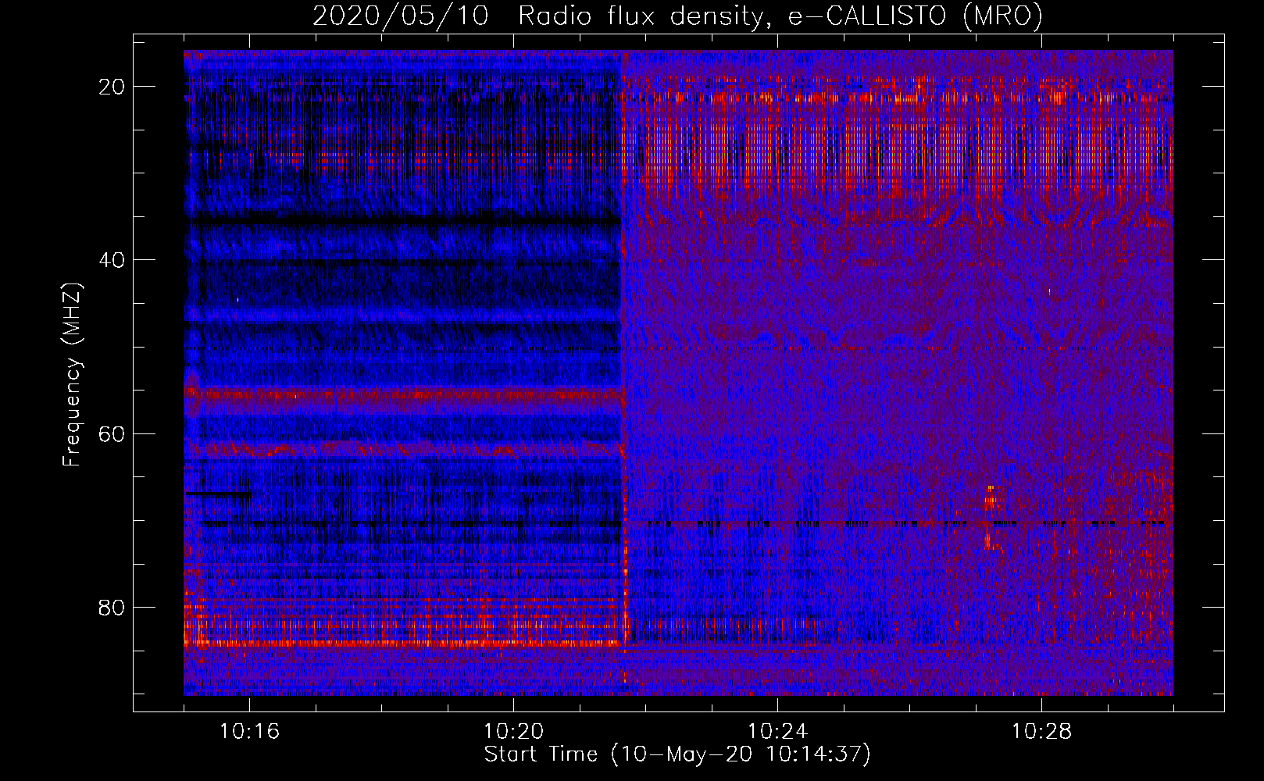Click the 40 MHz frequency tick label
The height and width of the screenshot is (781, 1264).
click(x=112, y=260)
